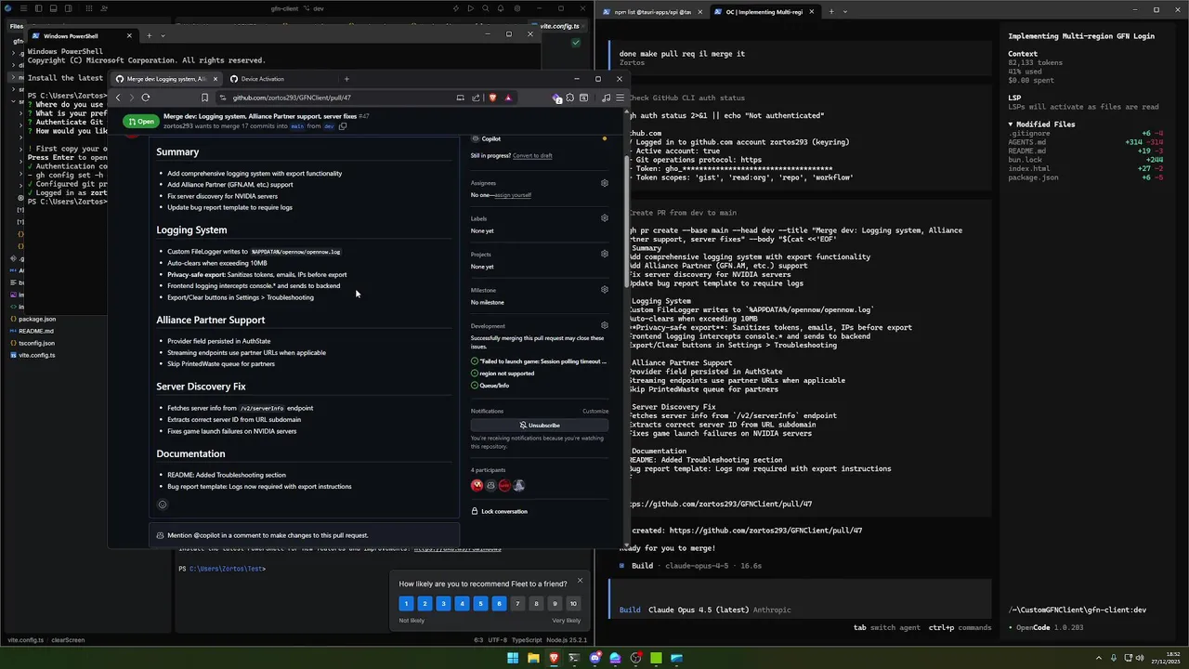Open Labels settings gear
The height and width of the screenshot is (669, 1189).
click(605, 218)
